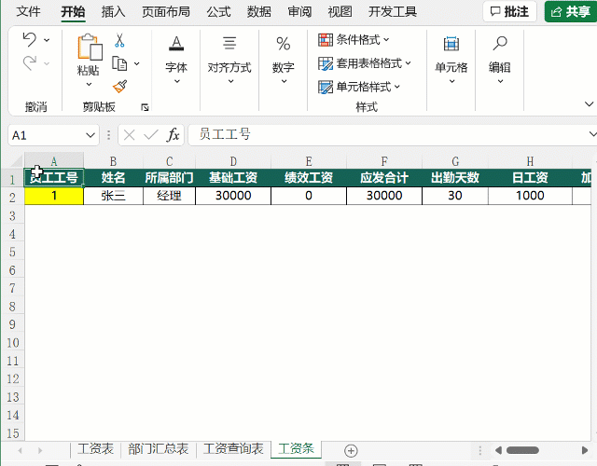Viewport: 597px width, 466px height.
Task: Activate the Format Painter brush
Action: pyautogui.click(x=120, y=87)
